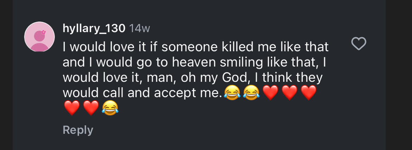Click the comment line starting "I would love it if"

[195, 46]
